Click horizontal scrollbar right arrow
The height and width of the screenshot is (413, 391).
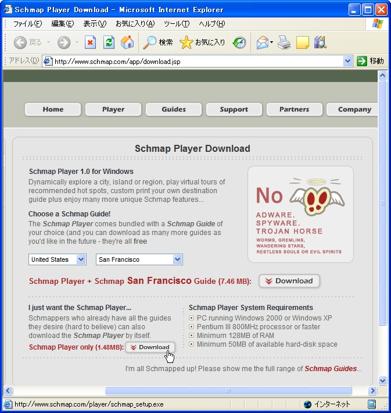(x=372, y=390)
